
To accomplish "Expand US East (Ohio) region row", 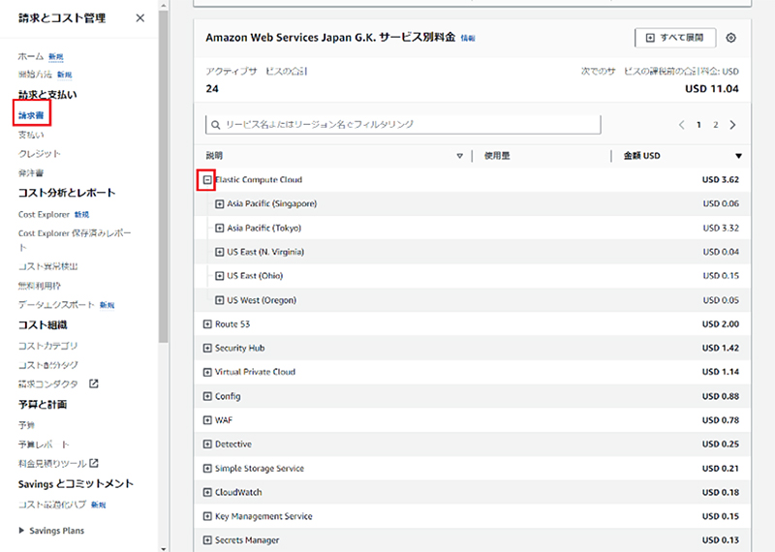I will tap(220, 276).
